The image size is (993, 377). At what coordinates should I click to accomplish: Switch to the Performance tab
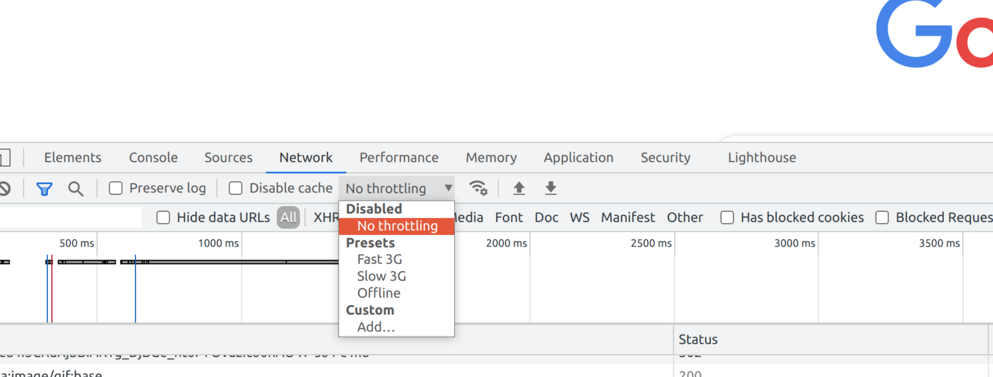point(399,158)
